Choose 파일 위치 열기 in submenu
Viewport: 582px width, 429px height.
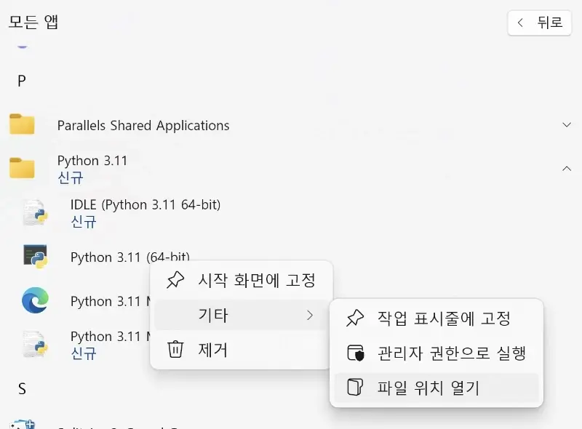428,388
